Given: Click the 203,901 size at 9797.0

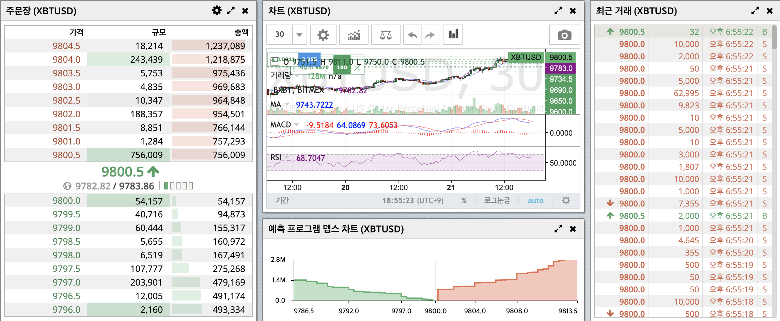Looking at the screenshot, I should coord(146,282).
